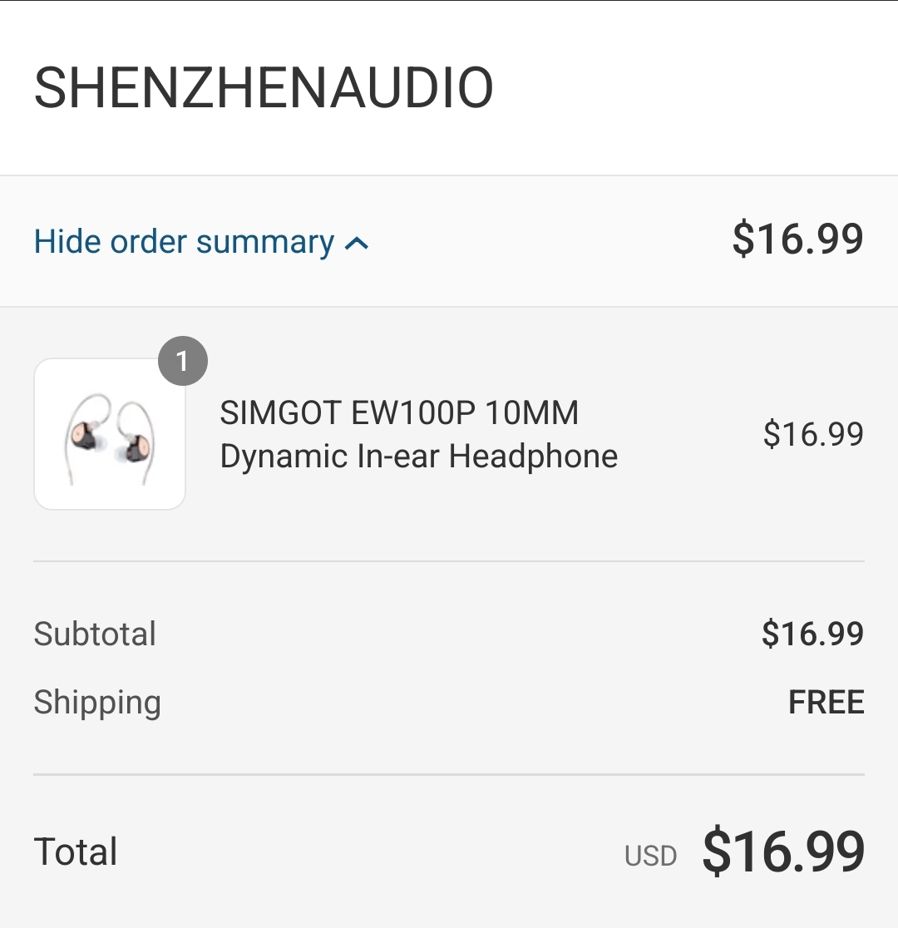
Task: Select the SIMGOT brand word
Action: pos(280,413)
